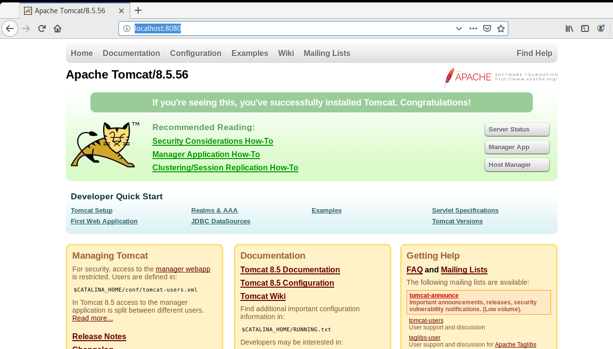This screenshot has height=349, width=613.
Task: Bookmark this page with the star icon
Action: point(501,28)
